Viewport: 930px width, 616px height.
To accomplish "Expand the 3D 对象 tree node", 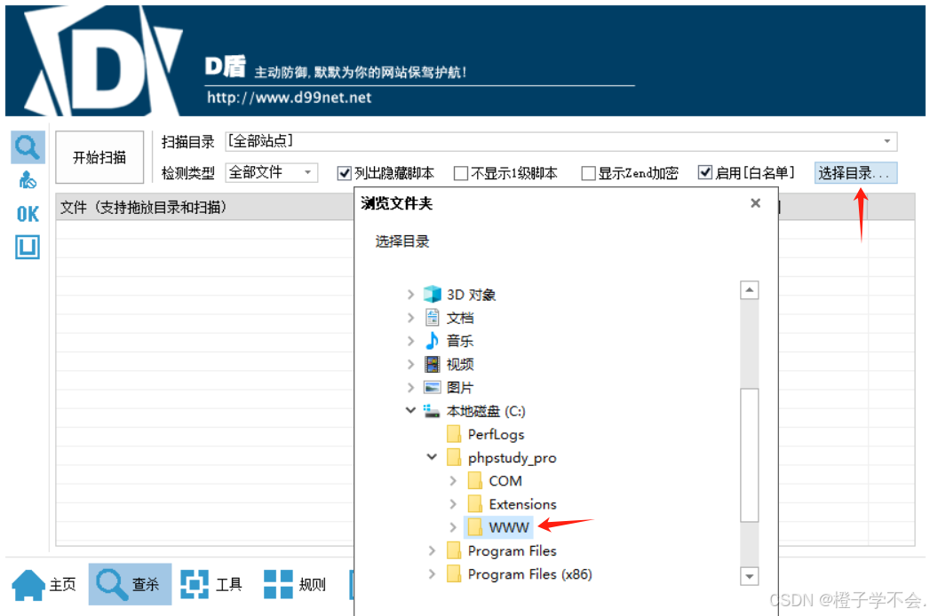I will point(411,294).
